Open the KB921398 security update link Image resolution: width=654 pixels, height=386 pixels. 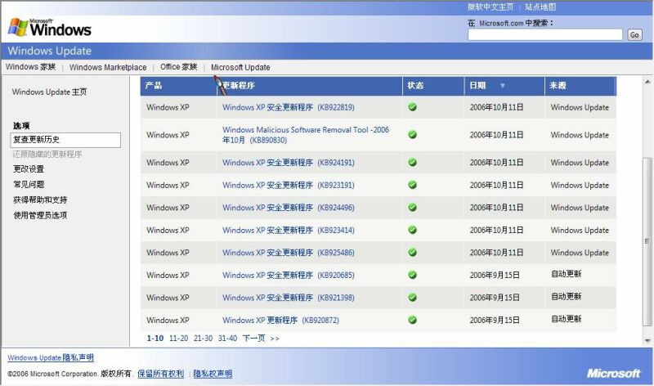tap(289, 298)
